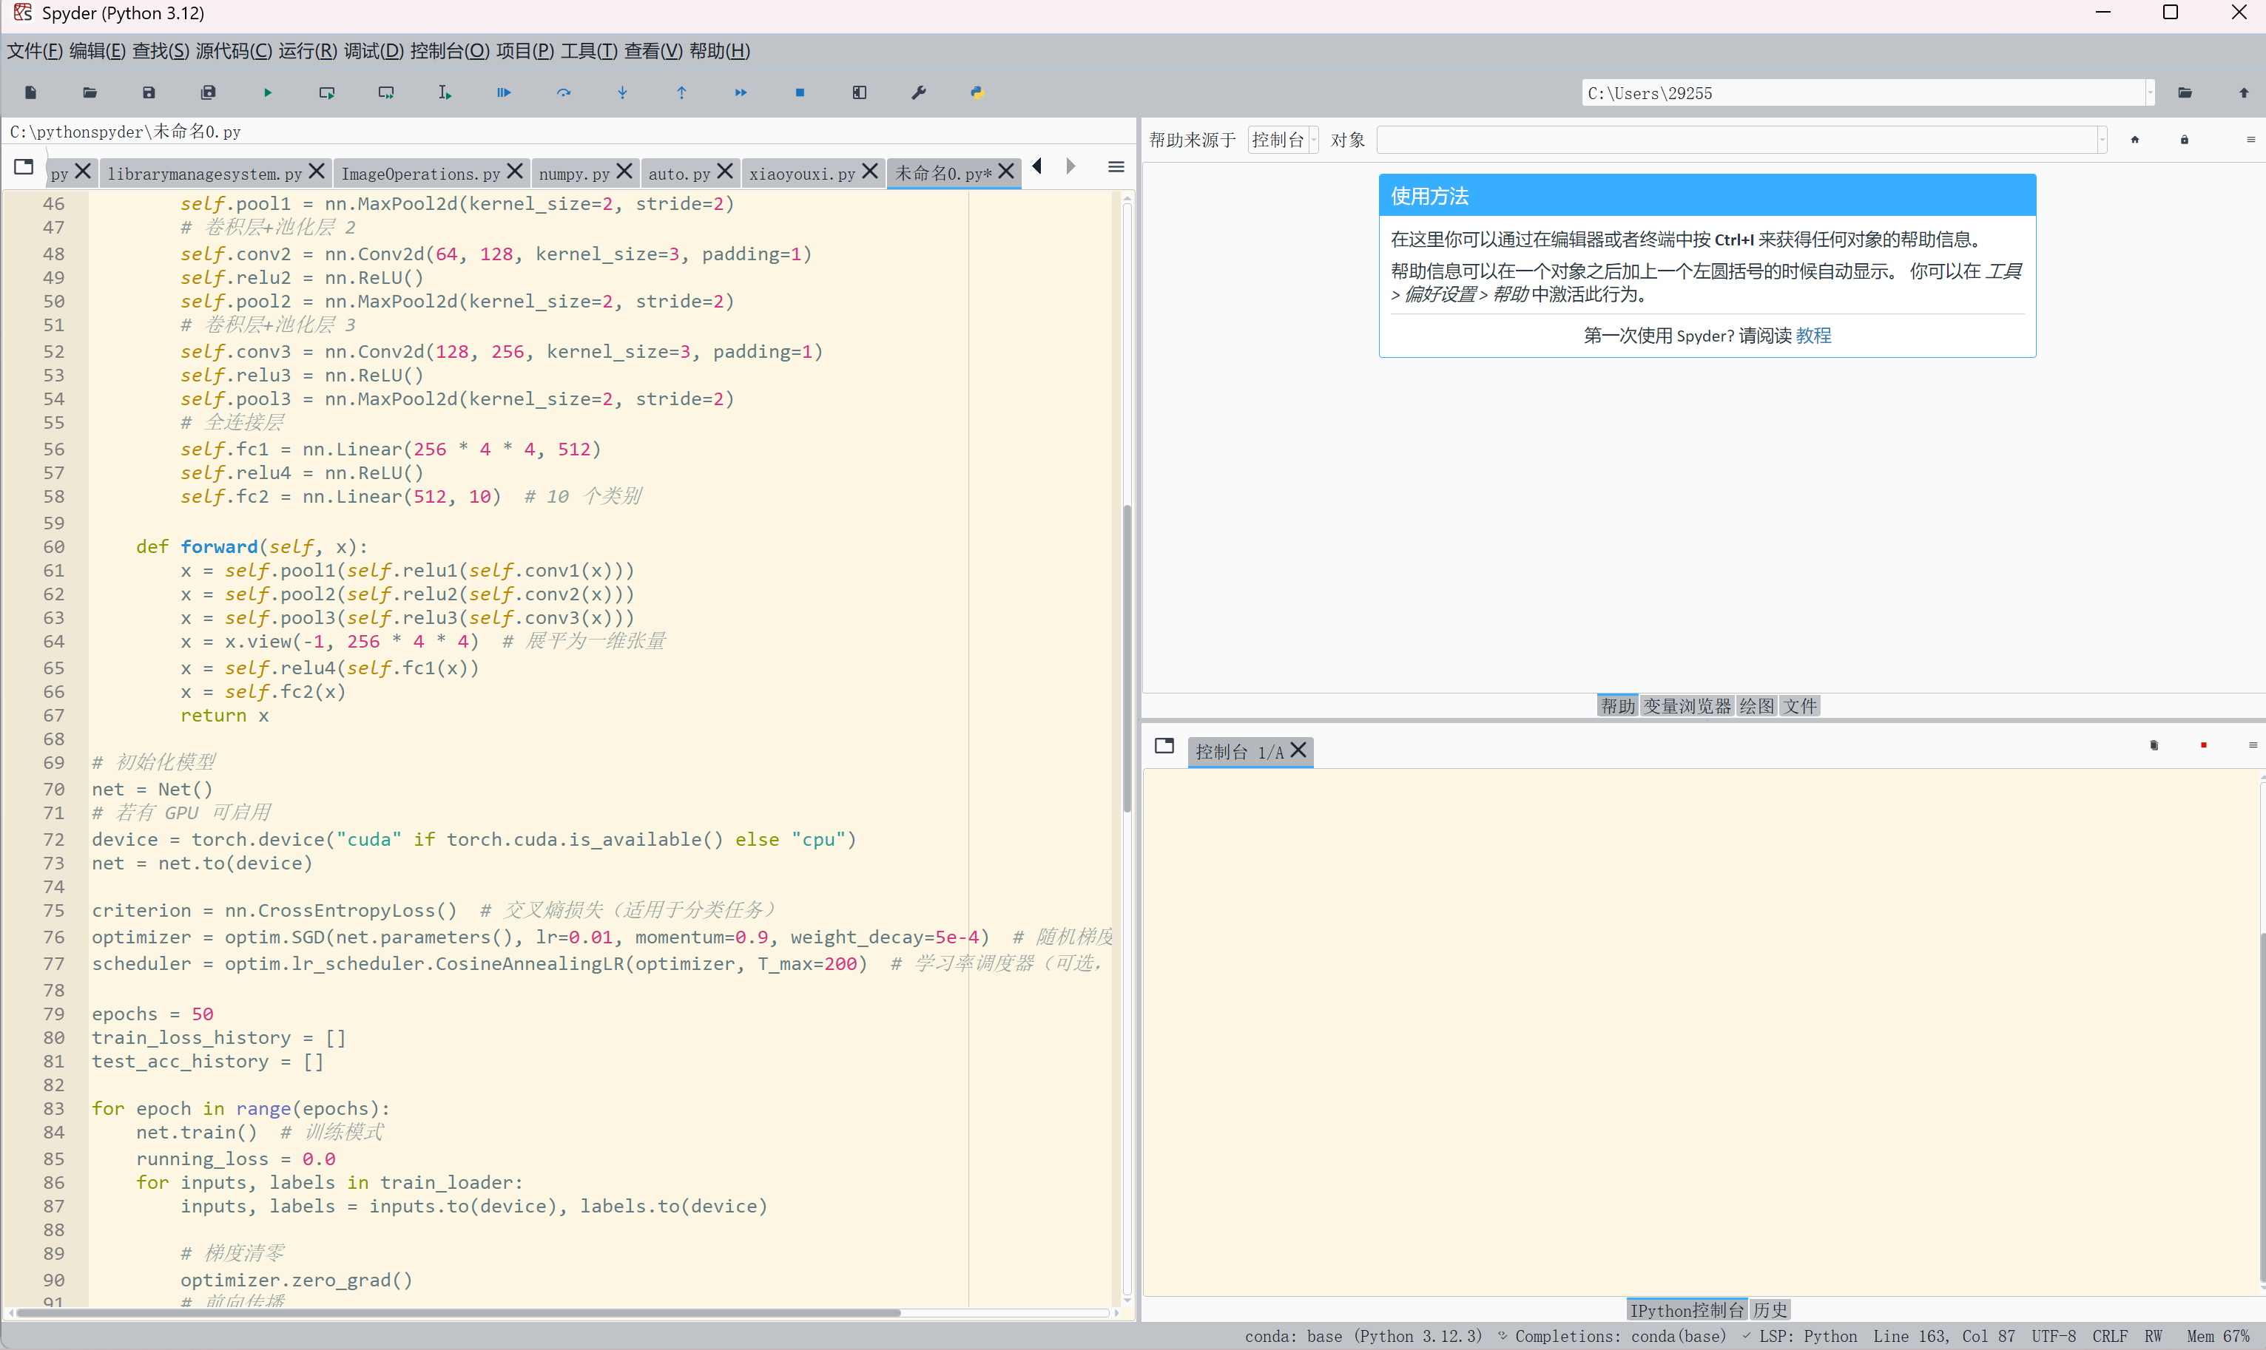Click the red interrupt kernel button in console
Image resolution: width=2266 pixels, height=1350 pixels.
[2203, 746]
